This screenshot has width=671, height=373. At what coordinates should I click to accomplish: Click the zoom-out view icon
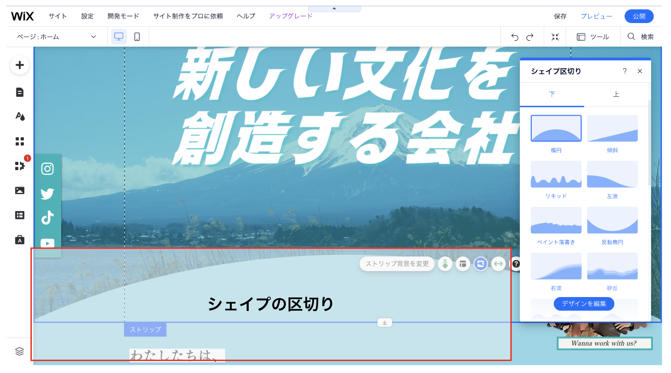click(556, 37)
